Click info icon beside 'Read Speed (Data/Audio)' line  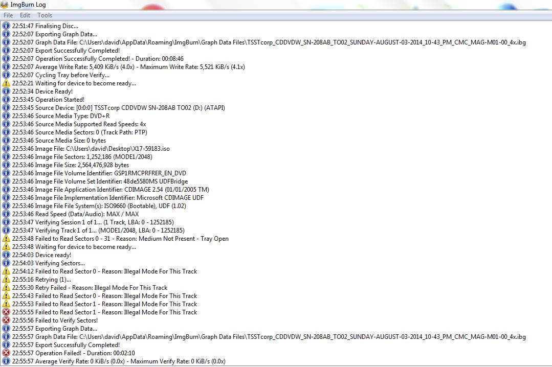(6, 214)
